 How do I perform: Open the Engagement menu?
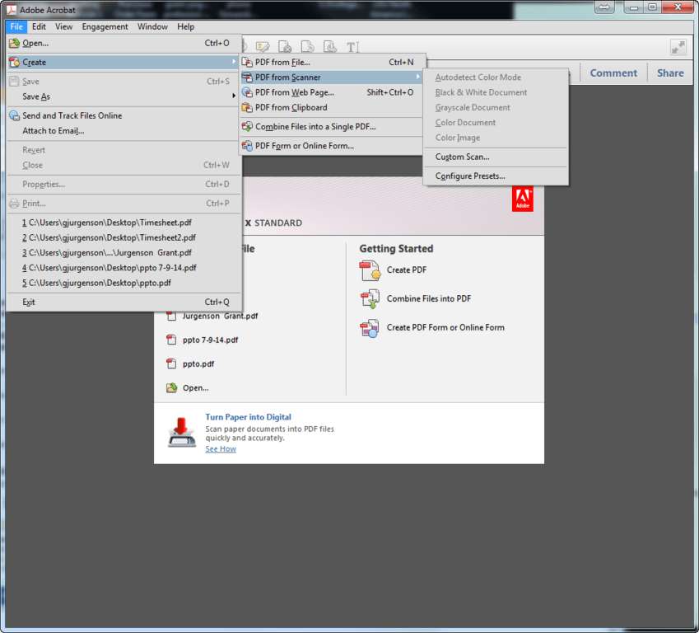(x=105, y=26)
